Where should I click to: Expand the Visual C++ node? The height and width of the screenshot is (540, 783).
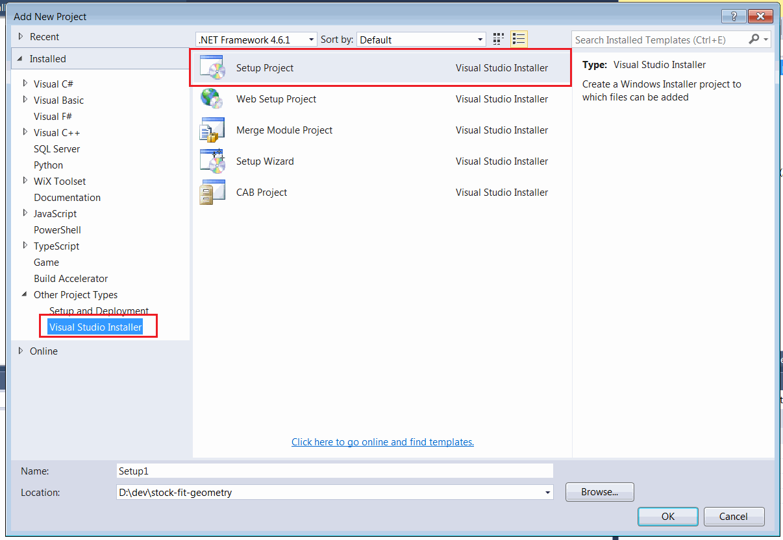click(25, 132)
